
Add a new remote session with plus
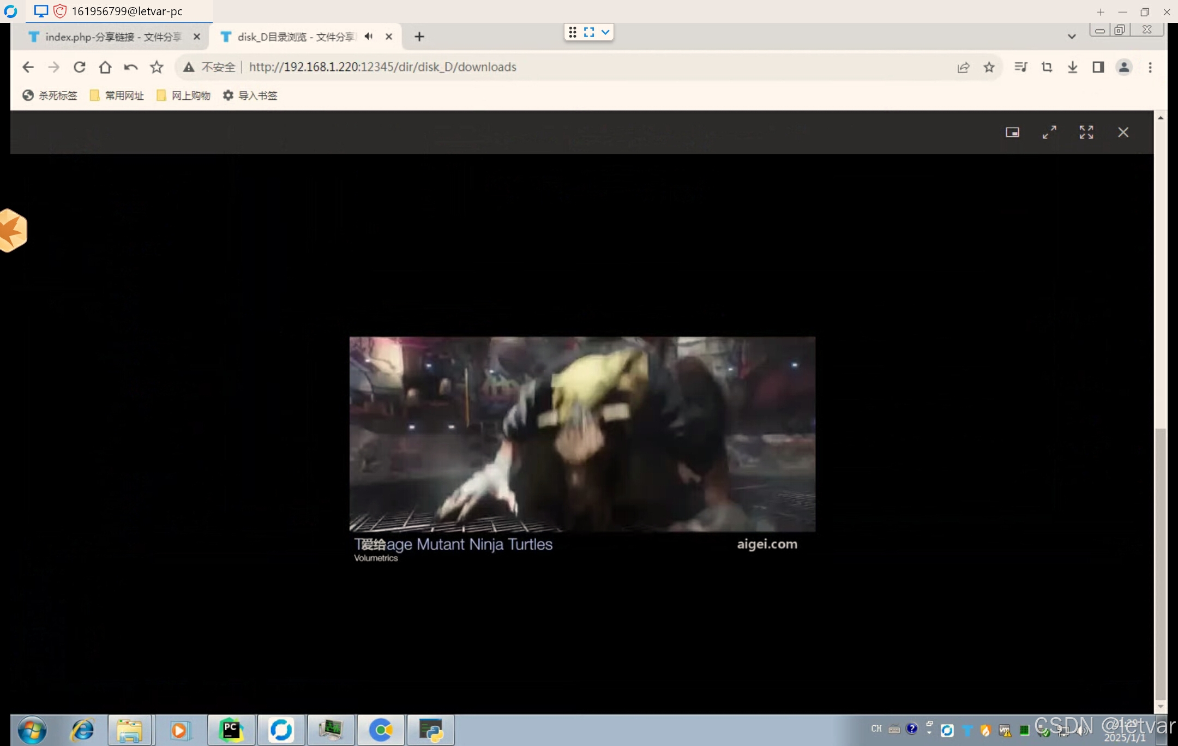coord(1101,12)
